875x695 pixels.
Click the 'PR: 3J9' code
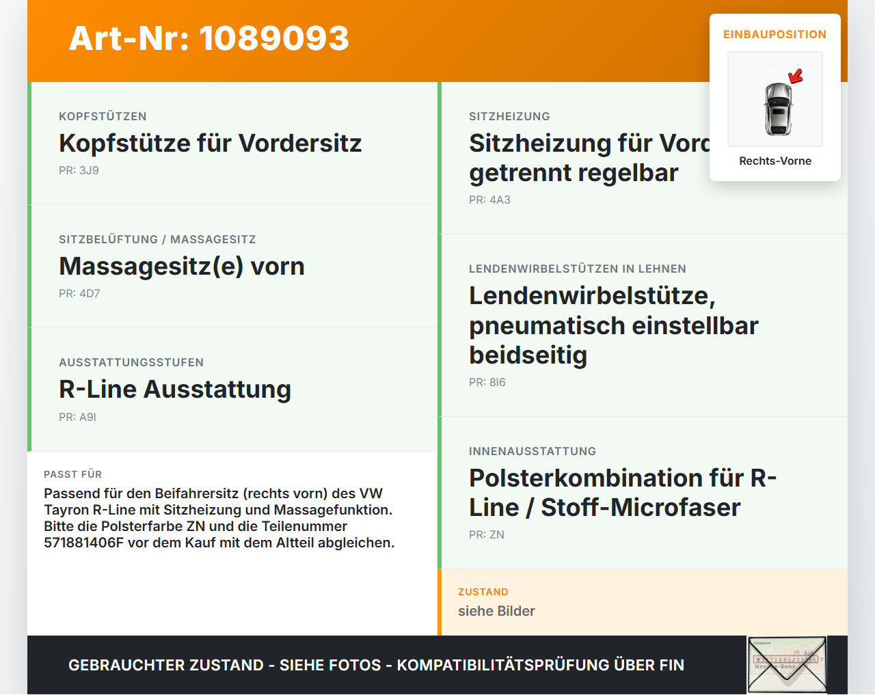[x=79, y=171]
